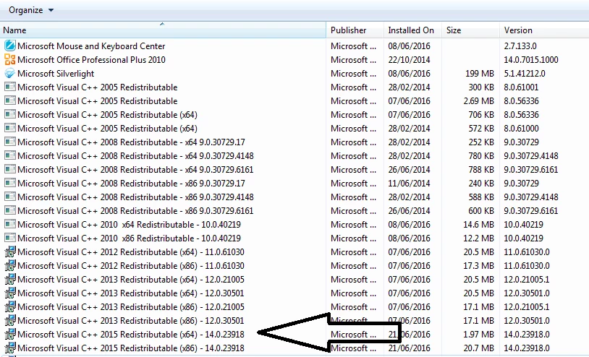The image size is (589, 357).
Task: Click version value '2.7.133.0'
Action: click(x=520, y=46)
